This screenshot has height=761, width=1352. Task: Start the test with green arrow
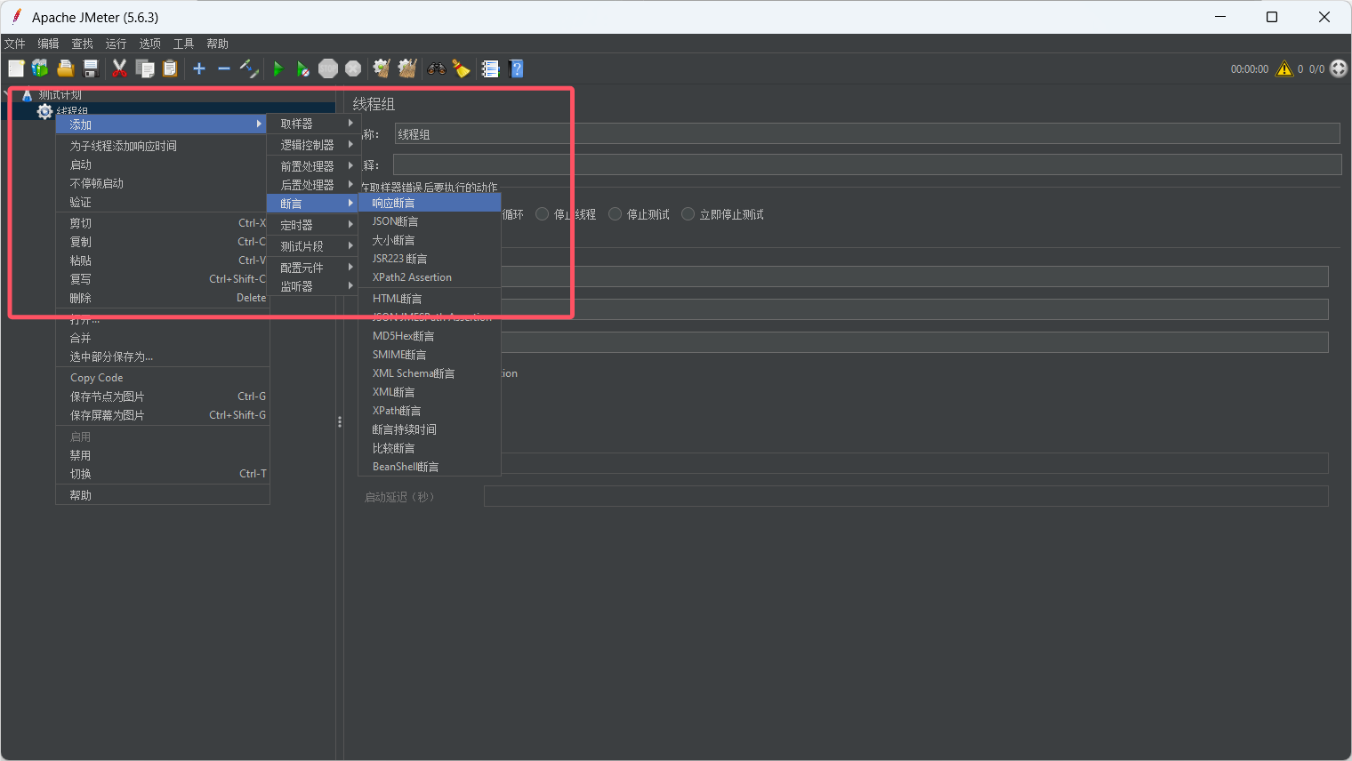click(x=278, y=68)
